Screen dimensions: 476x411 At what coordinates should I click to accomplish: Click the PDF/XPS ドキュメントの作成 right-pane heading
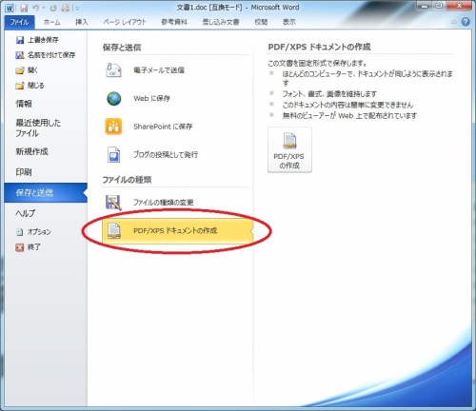coord(319,47)
